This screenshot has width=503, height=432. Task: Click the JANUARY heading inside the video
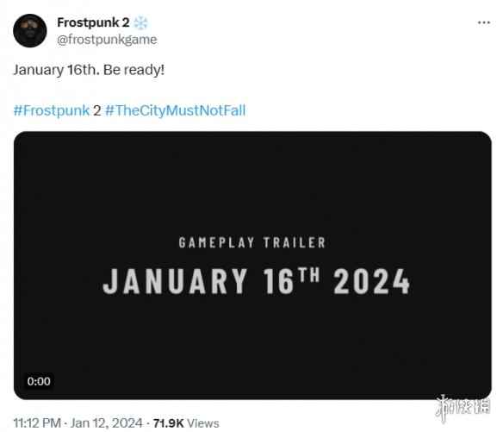click(x=175, y=281)
